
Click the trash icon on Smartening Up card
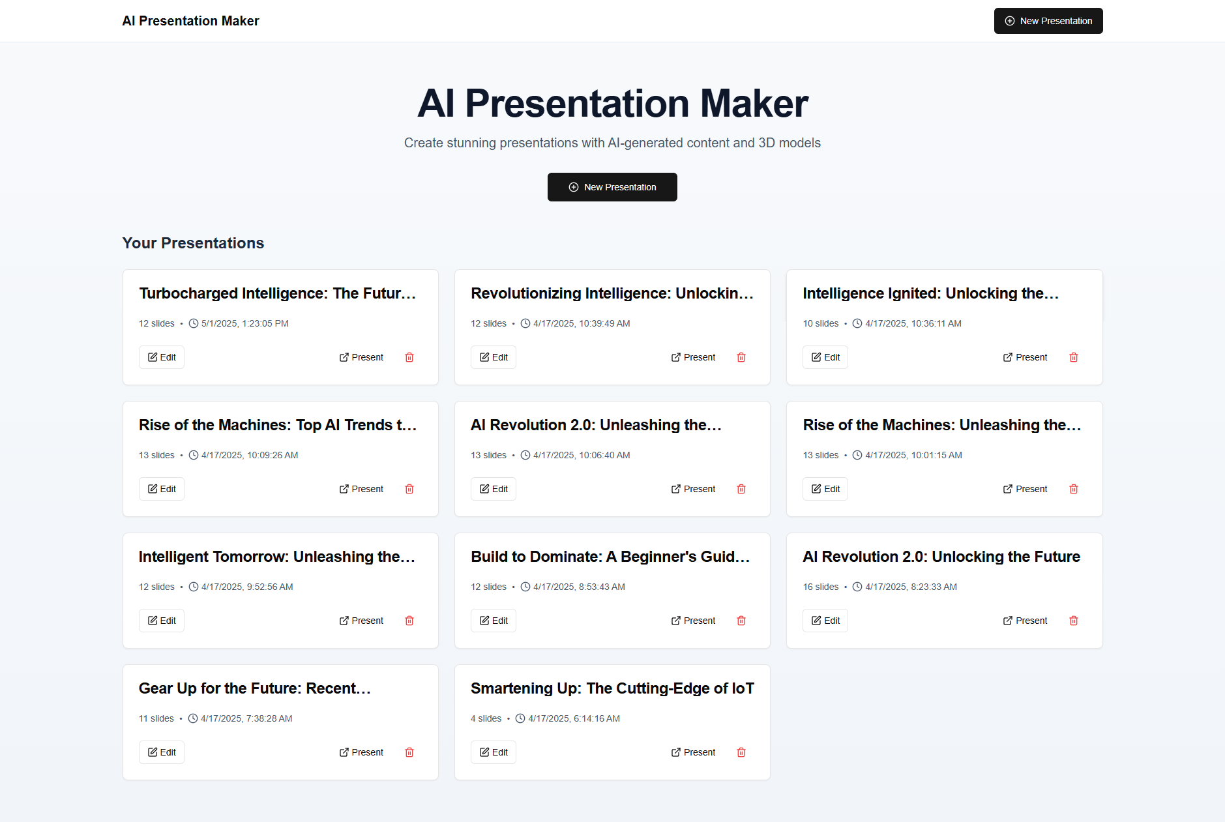click(x=741, y=752)
